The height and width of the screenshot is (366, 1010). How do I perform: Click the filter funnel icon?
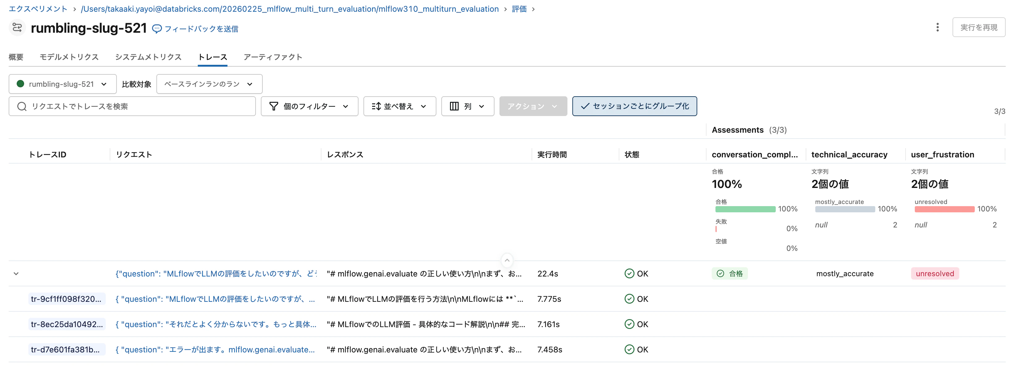click(x=273, y=106)
